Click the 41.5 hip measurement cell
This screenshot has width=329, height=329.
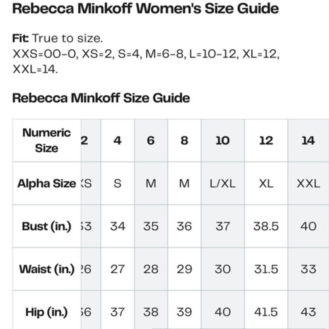pos(266,310)
